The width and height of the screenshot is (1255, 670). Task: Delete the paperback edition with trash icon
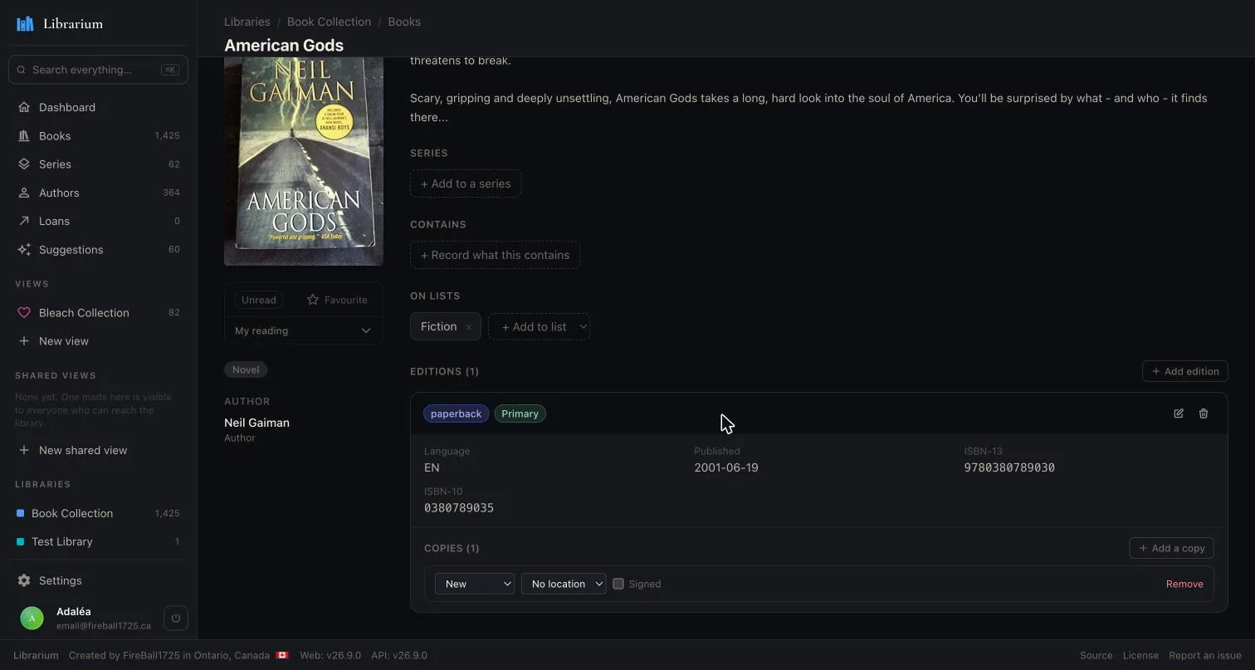tap(1204, 413)
